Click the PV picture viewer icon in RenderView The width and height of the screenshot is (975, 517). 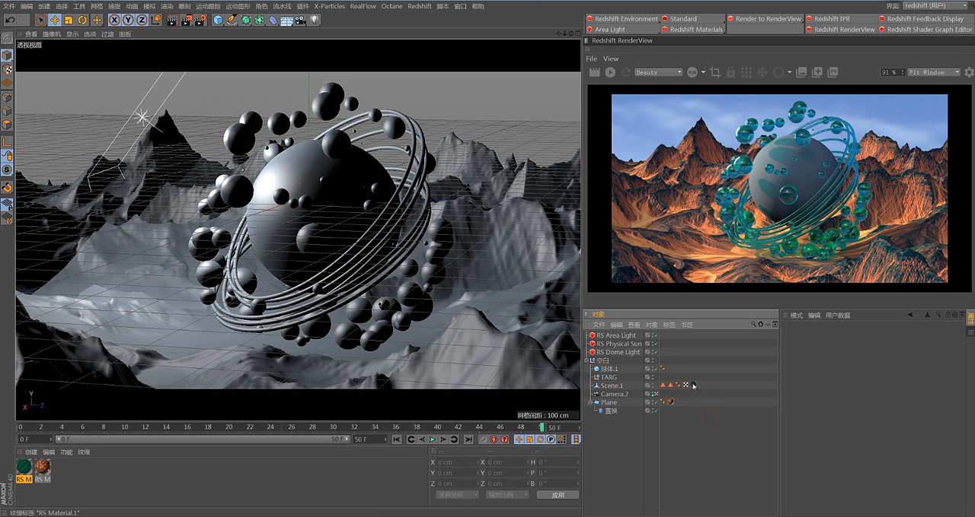(x=833, y=72)
